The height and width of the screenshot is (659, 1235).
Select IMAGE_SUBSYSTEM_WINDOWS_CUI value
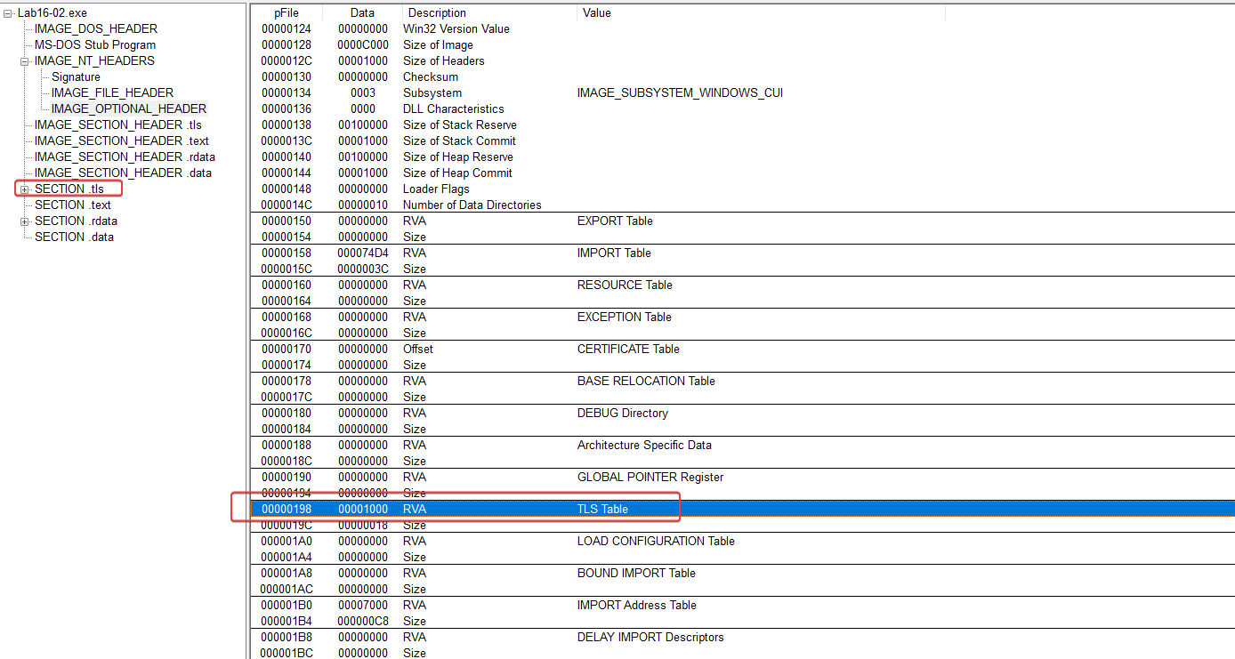(680, 93)
